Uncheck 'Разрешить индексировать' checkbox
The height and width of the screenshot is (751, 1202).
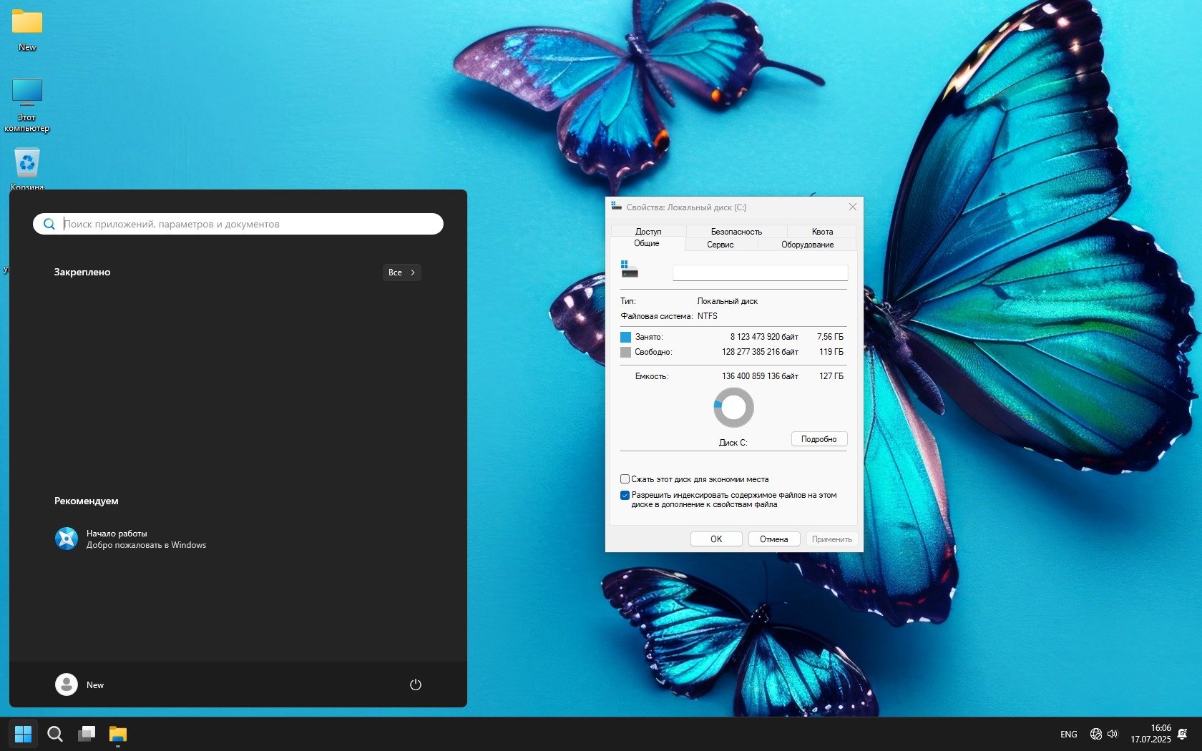pos(625,495)
